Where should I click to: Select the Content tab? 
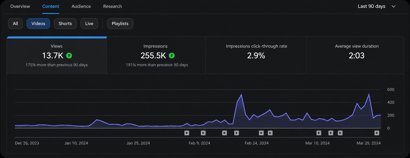pos(51,6)
